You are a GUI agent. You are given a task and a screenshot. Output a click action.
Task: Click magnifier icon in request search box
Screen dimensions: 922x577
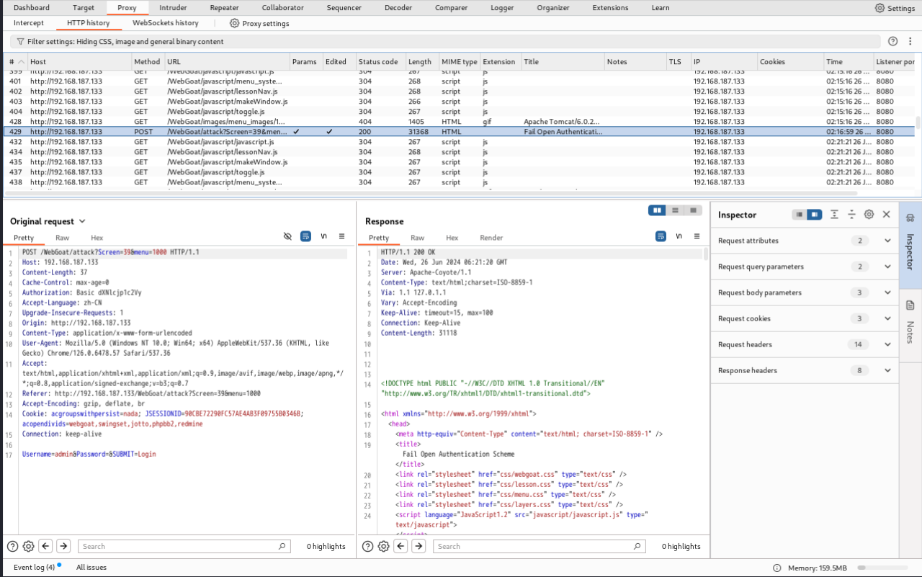coord(284,546)
